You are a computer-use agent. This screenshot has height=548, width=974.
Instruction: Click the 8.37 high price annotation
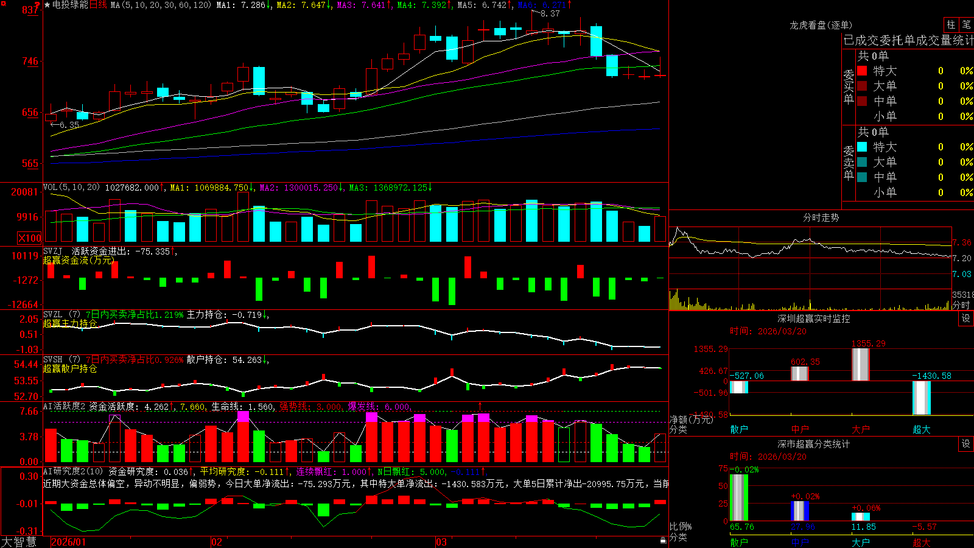[550, 13]
